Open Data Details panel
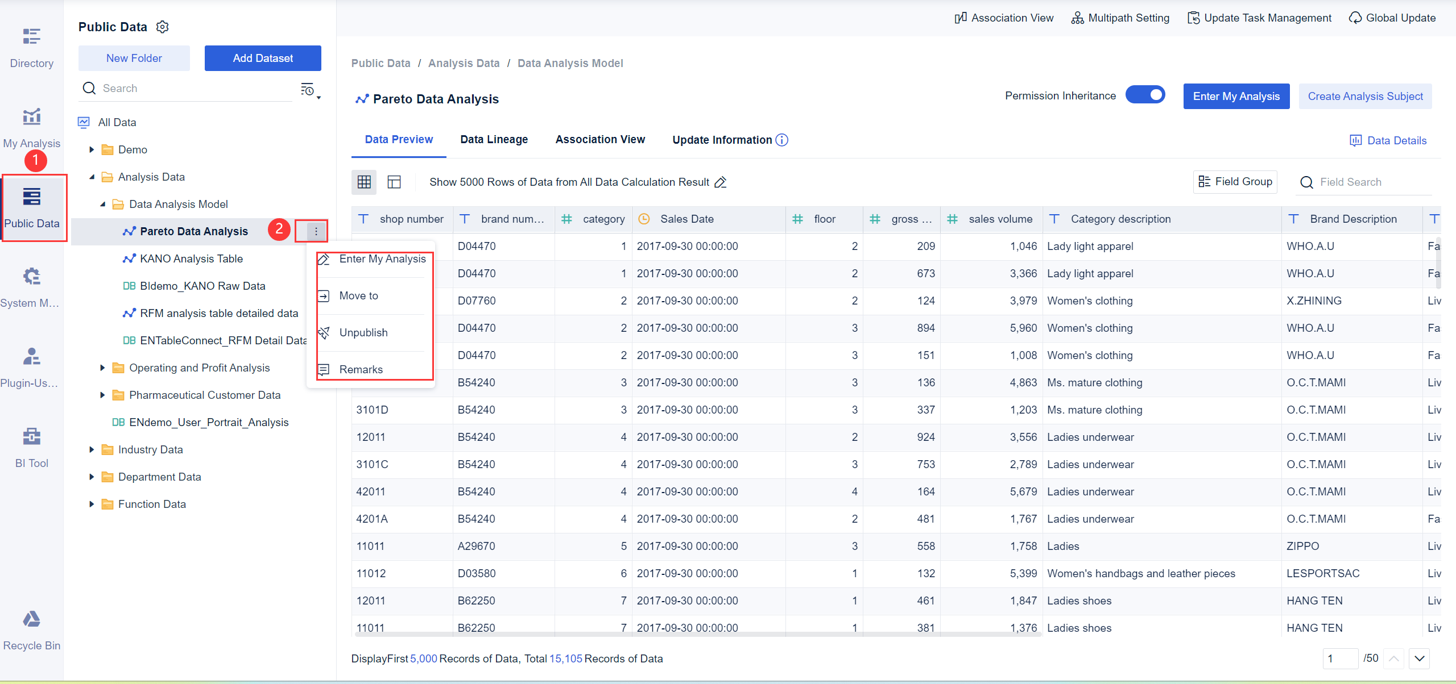 point(1389,140)
